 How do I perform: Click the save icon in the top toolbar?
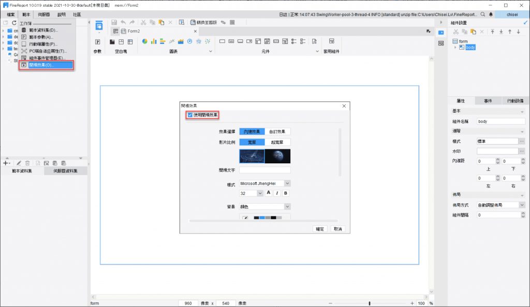[x=114, y=22]
